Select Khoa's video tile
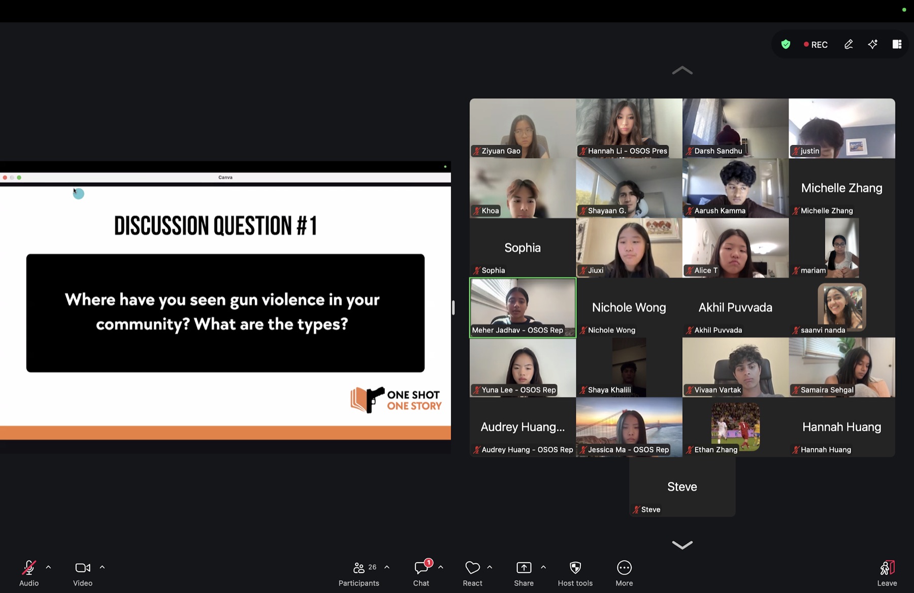 [523, 188]
